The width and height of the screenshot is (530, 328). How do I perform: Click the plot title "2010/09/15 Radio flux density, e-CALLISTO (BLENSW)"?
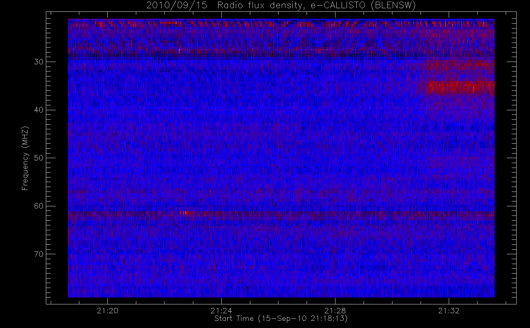281,6
